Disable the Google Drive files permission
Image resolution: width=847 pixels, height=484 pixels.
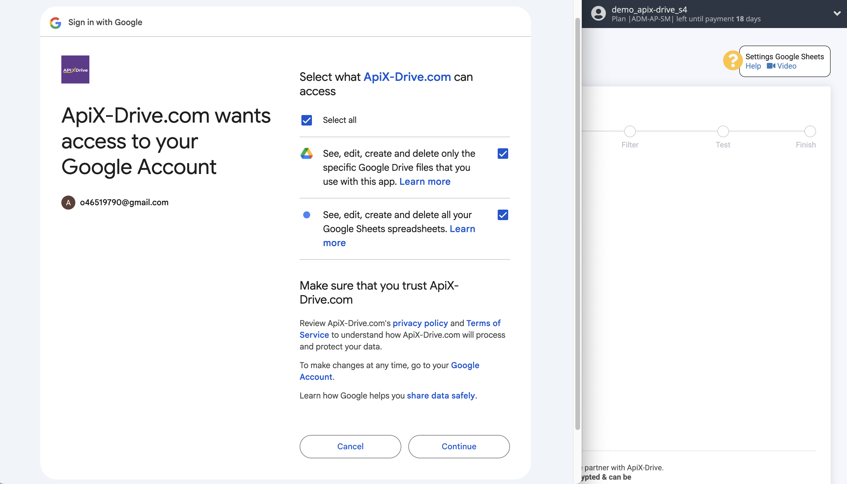coord(503,153)
